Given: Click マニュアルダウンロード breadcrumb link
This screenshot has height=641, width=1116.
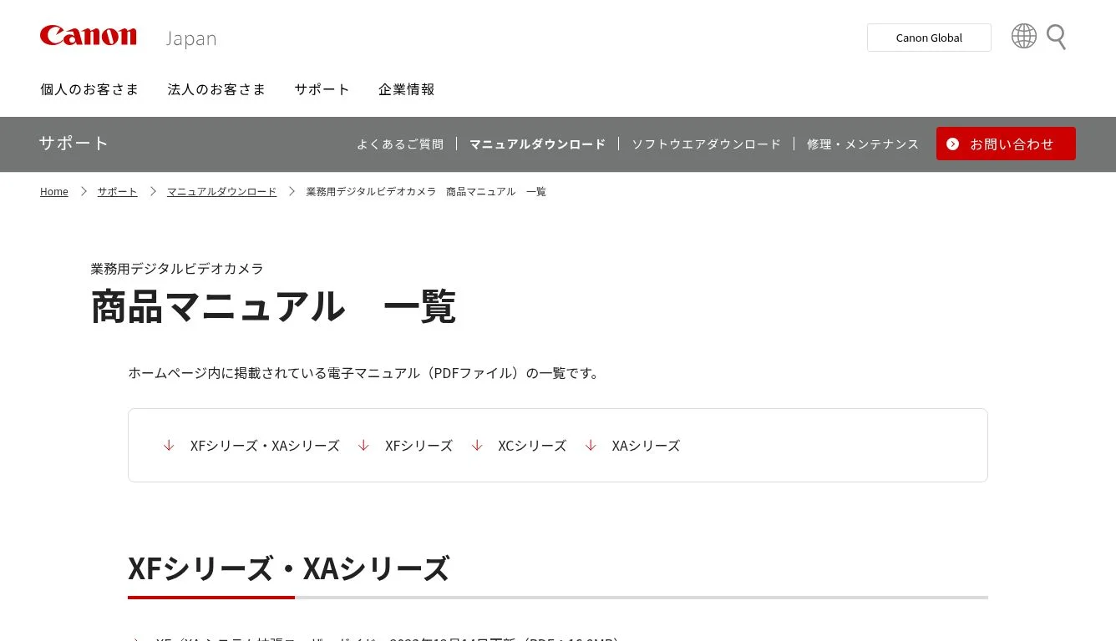Looking at the screenshot, I should pyautogui.click(x=221, y=192).
